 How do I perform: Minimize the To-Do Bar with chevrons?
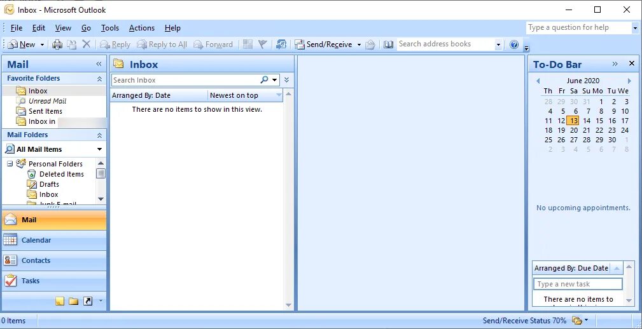coord(615,64)
